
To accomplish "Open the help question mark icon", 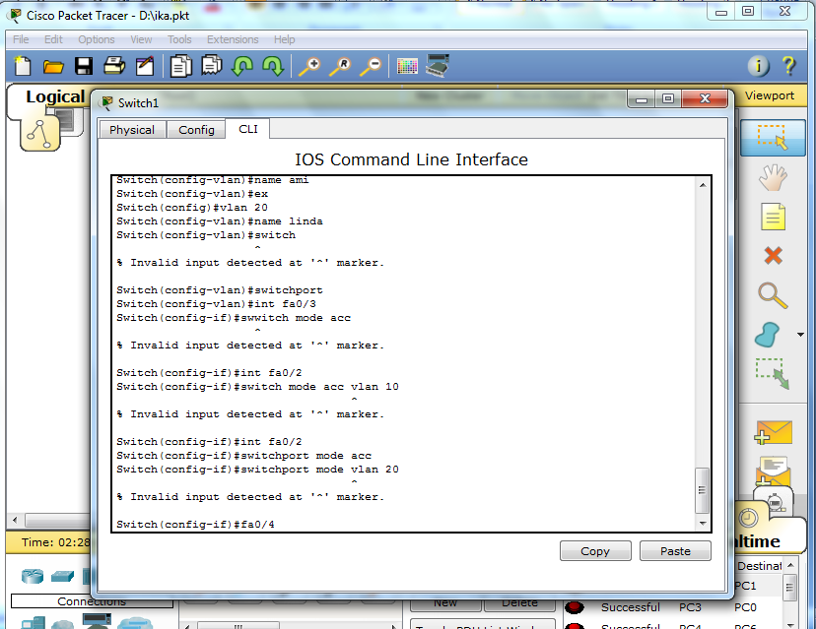I will click(788, 66).
